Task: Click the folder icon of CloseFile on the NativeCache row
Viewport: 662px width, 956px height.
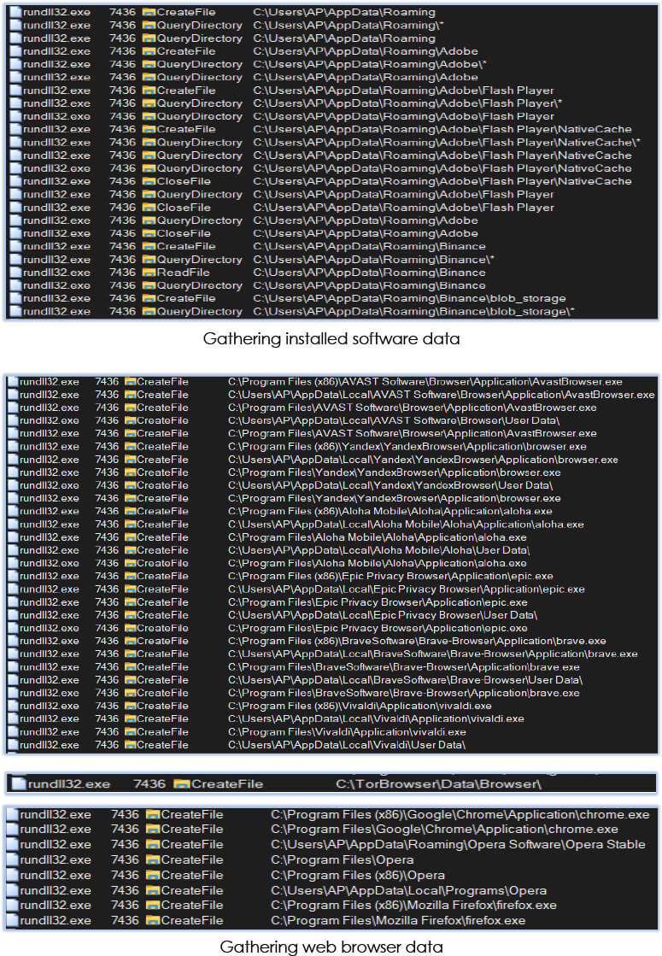Action: (149, 182)
